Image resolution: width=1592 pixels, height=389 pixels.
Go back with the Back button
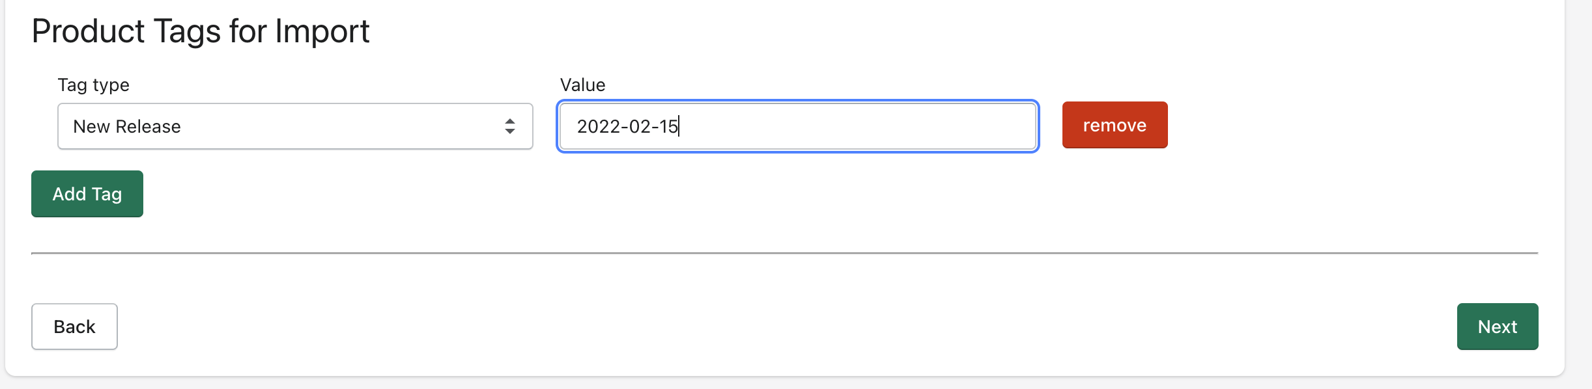click(x=74, y=327)
